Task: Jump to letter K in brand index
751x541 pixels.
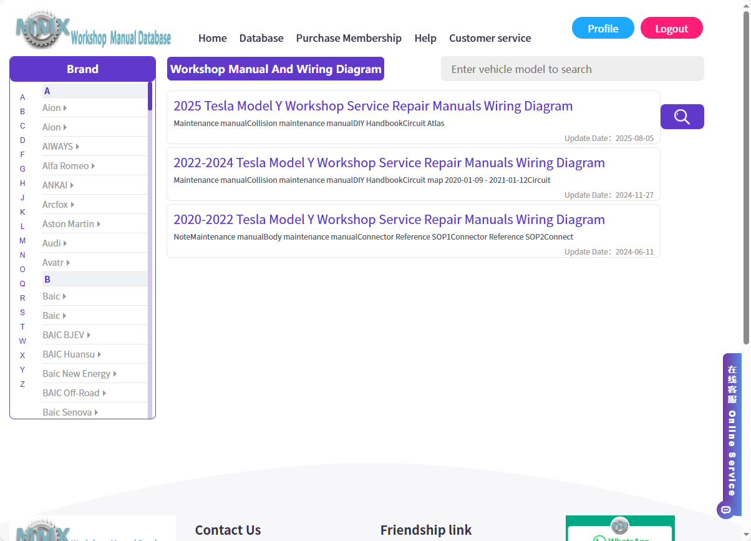Action: [22, 212]
